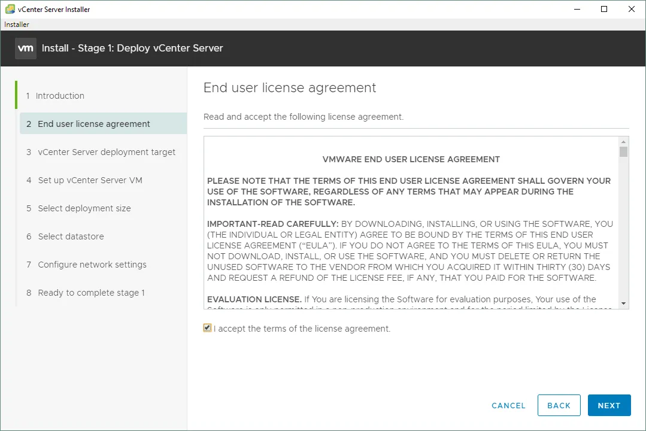
Task: Uncheck the accept license terms checkbox
Action: pos(208,328)
